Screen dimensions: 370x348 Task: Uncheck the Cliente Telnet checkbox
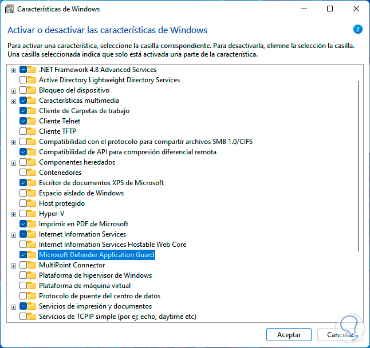pyautogui.click(x=23, y=121)
